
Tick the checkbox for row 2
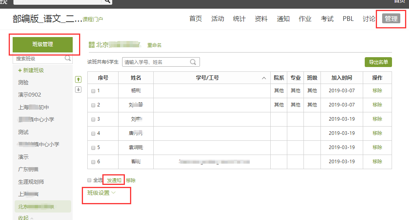click(x=93, y=105)
